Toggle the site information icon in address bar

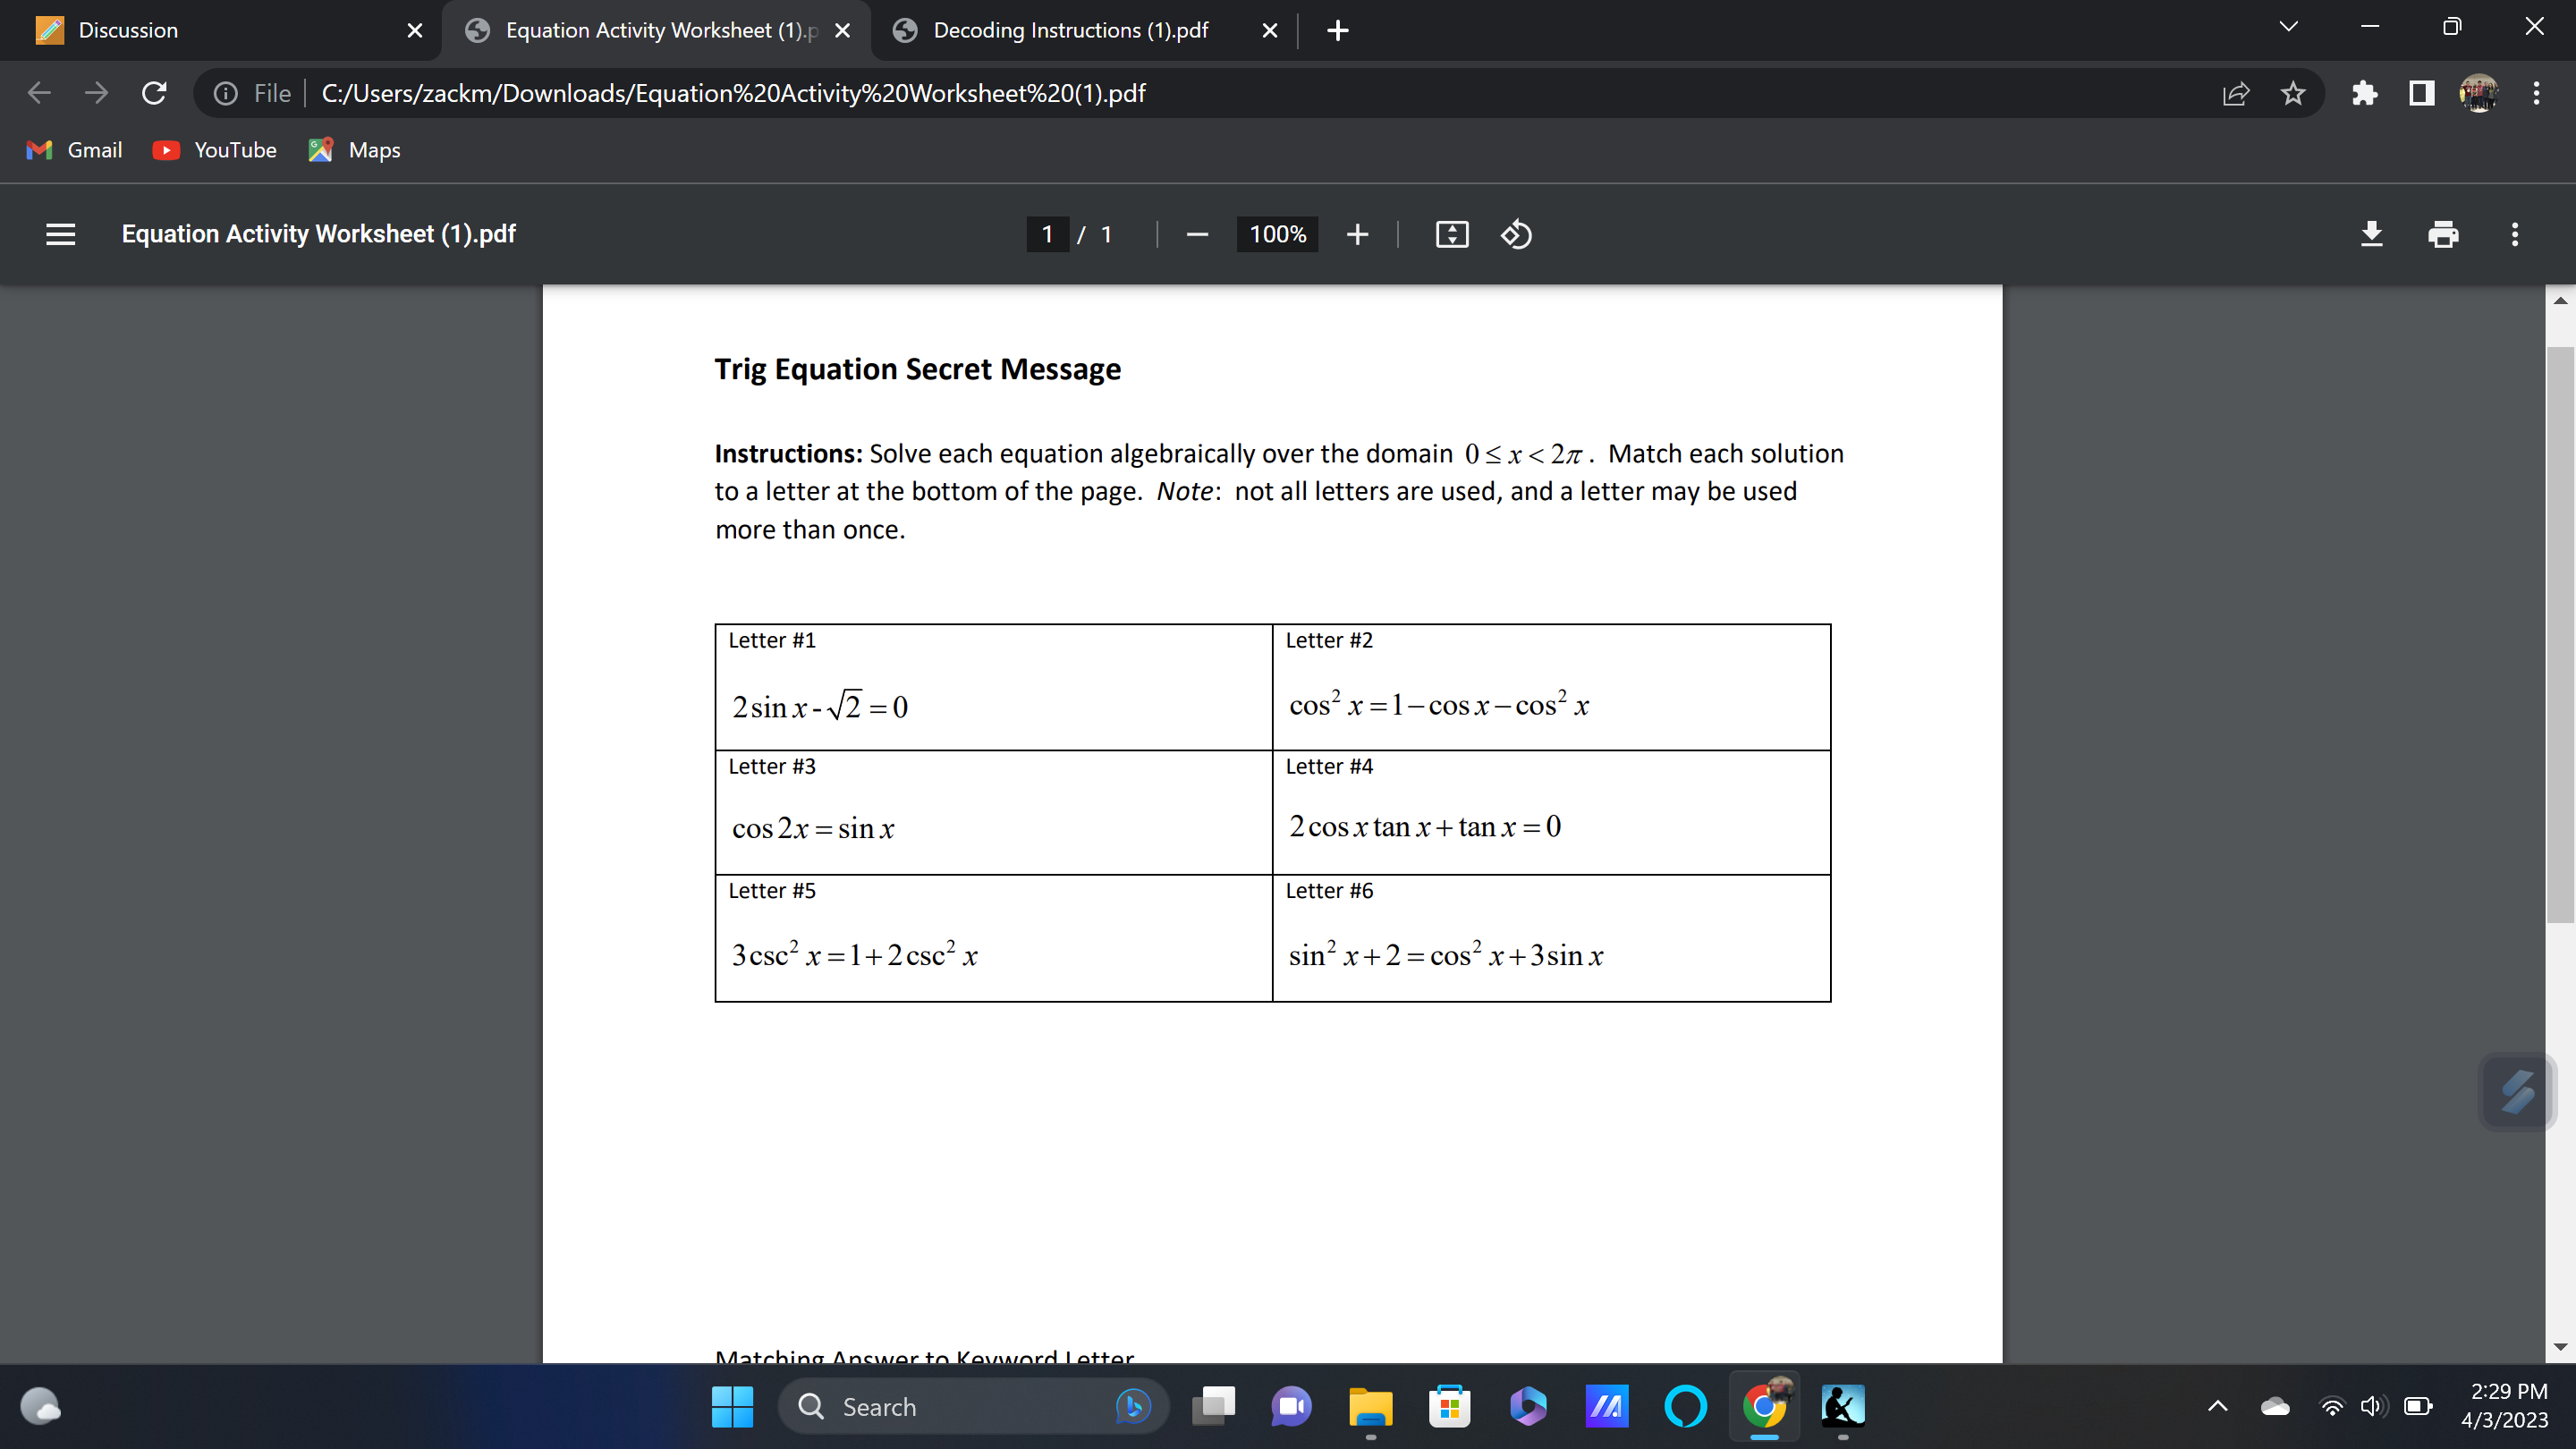[x=225, y=93]
